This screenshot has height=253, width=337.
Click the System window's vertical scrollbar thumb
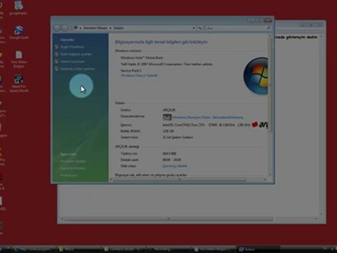pos(270,85)
